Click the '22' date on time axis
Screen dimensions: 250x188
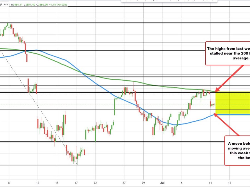tap(95, 182)
